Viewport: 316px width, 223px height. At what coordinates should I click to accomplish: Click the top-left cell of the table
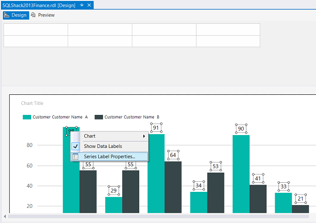click(36, 29)
